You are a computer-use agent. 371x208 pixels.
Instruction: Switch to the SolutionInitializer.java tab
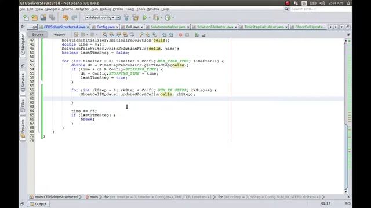(168, 27)
